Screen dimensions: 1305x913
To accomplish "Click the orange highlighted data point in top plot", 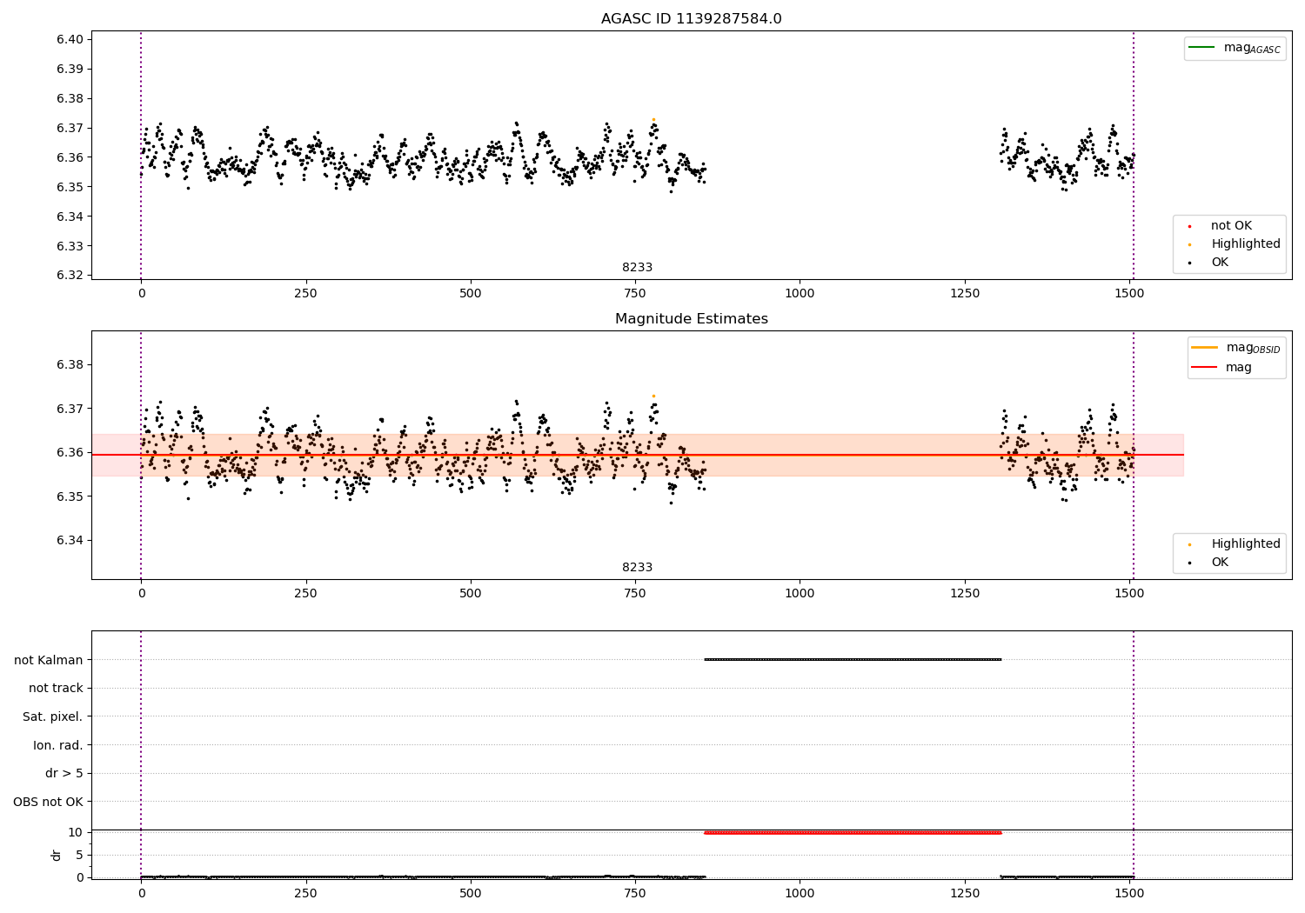I will point(653,119).
